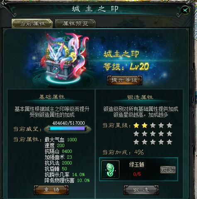Close the 城主之印 window

[x=185, y=10]
